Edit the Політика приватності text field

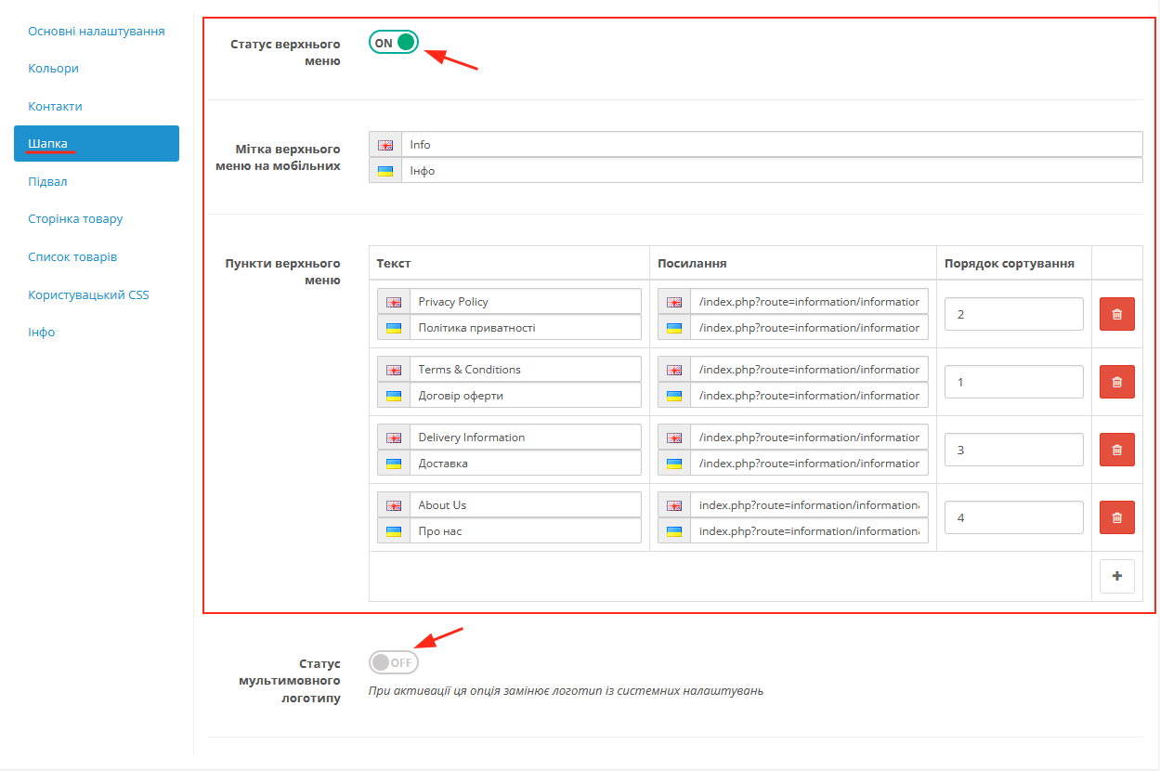tap(526, 328)
